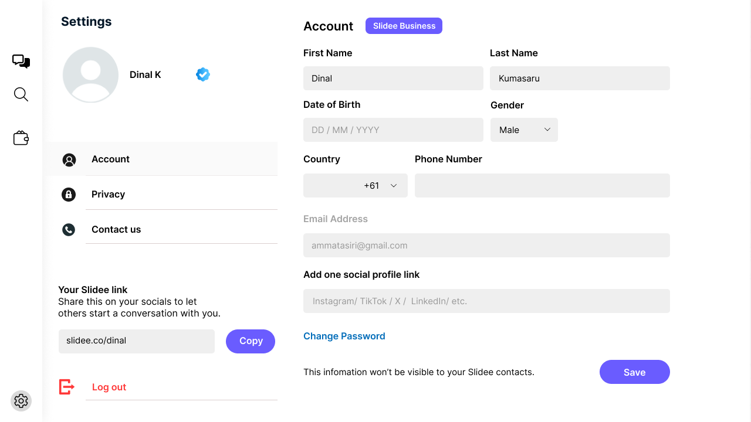
Task: Open the Gender dropdown showing Male
Action: pyautogui.click(x=524, y=130)
